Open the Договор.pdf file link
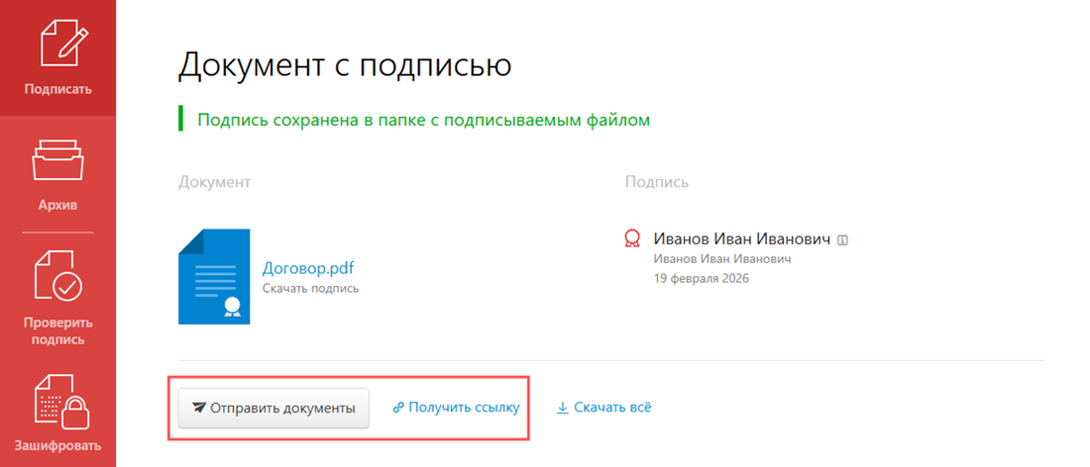Viewport: 1090px width, 467px height. click(x=307, y=268)
